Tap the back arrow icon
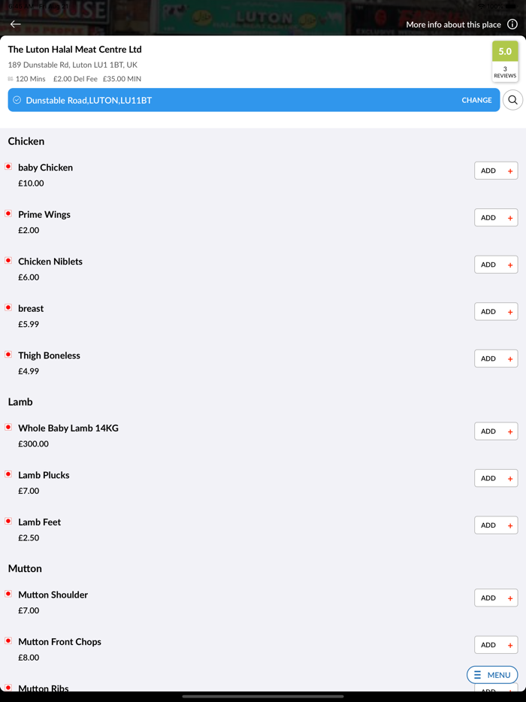This screenshot has height=702, width=526. click(x=15, y=24)
